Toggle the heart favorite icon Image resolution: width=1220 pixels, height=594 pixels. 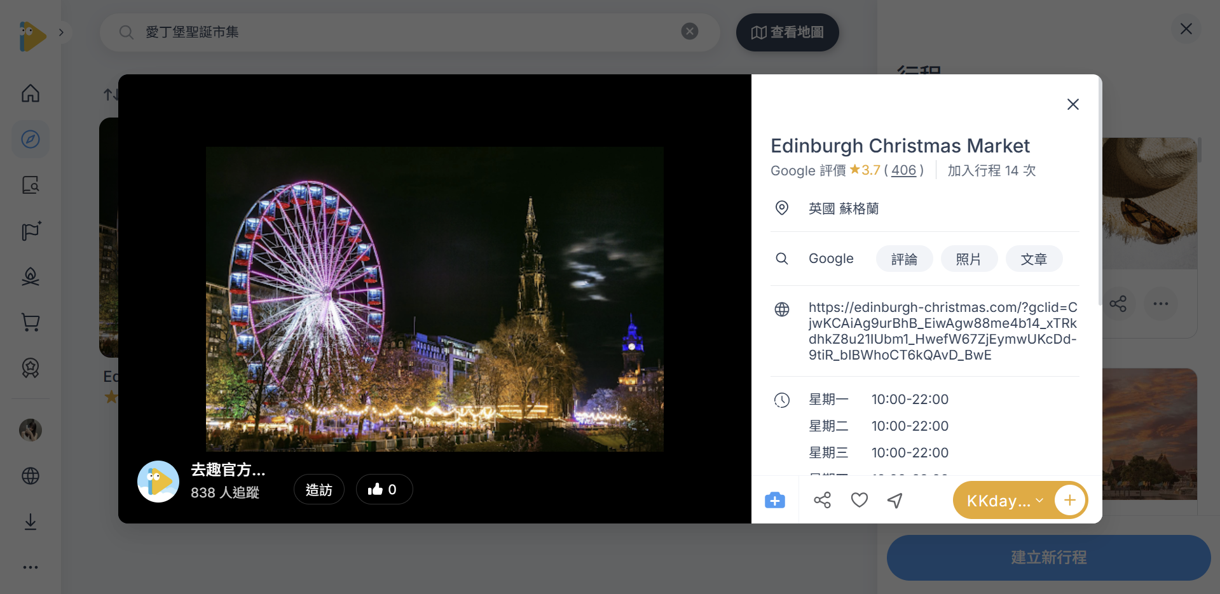point(860,500)
